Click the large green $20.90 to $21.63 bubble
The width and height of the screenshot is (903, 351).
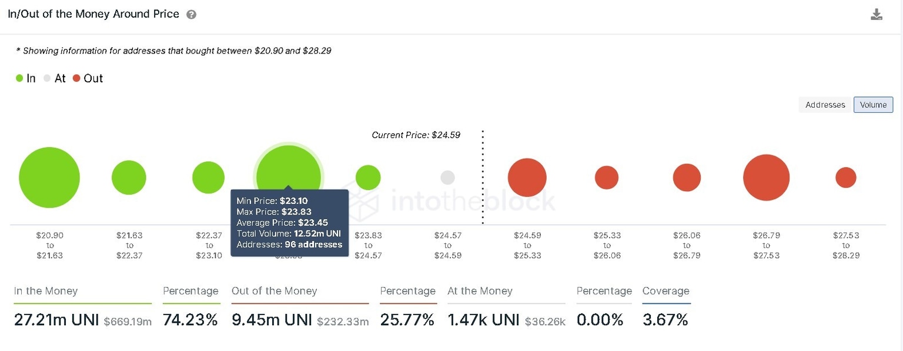click(x=49, y=178)
